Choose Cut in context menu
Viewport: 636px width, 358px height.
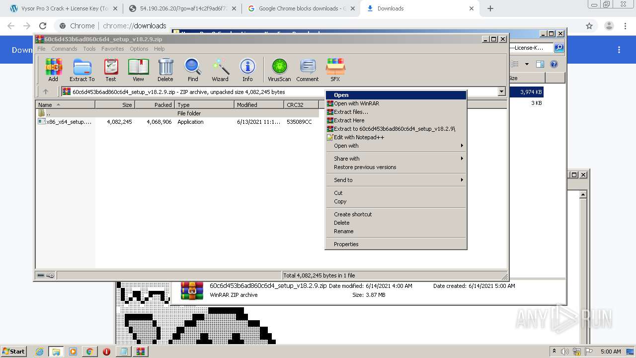(x=396, y=193)
